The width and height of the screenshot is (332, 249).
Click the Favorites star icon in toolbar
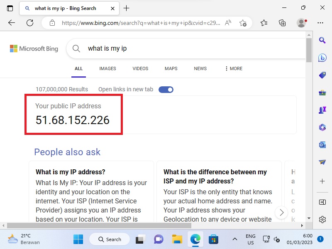tap(264, 23)
